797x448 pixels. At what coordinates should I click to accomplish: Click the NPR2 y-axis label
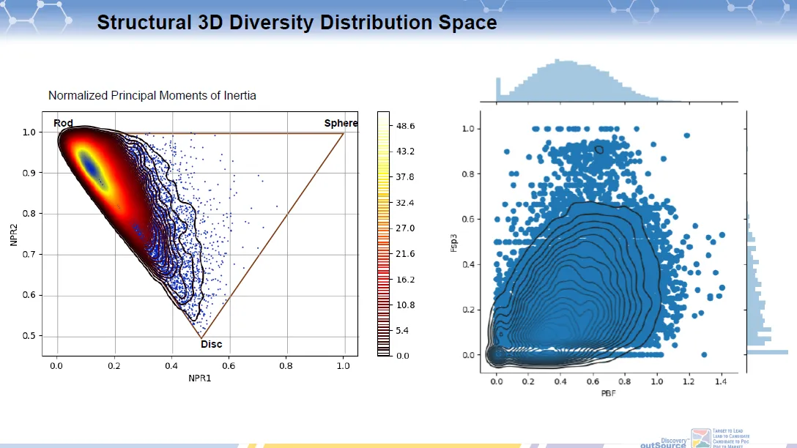(15, 233)
